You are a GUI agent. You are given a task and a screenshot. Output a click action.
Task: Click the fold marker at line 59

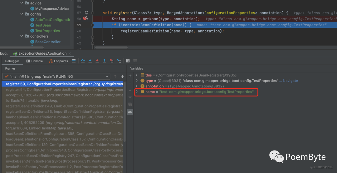click(x=93, y=25)
